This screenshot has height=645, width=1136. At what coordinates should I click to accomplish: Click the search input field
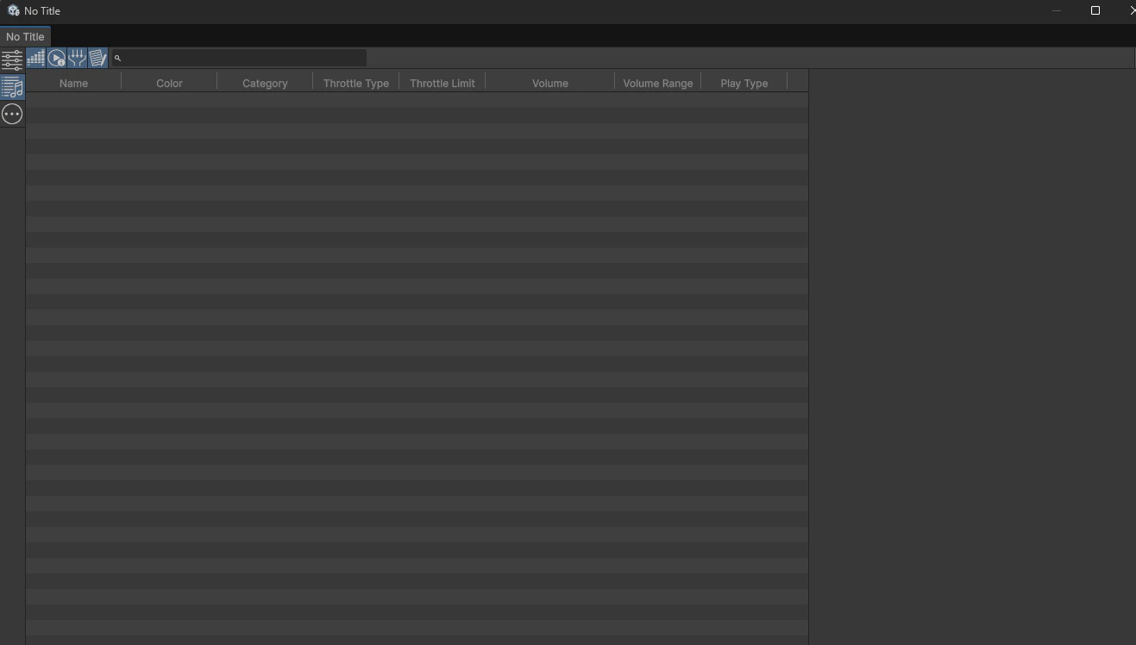[239, 58]
